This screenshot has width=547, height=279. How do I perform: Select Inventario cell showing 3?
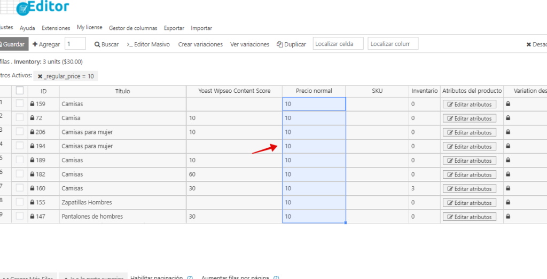point(425,188)
